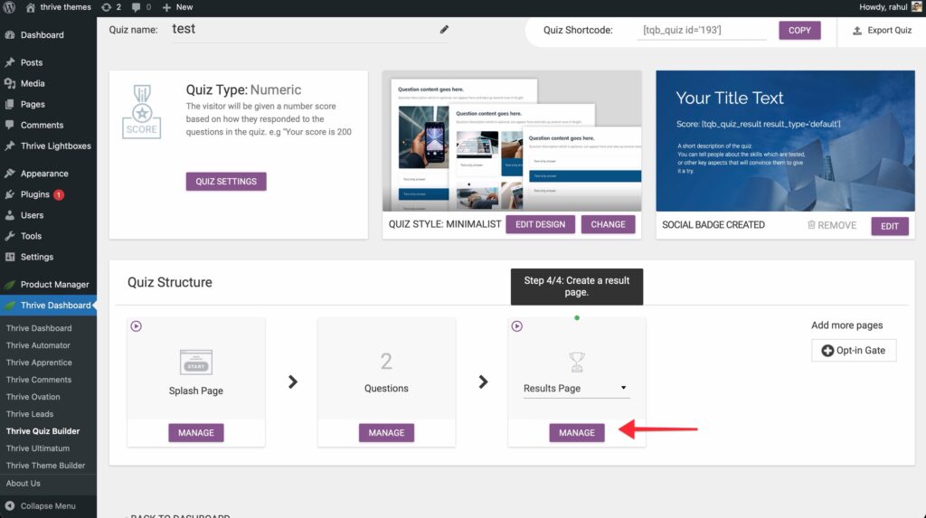This screenshot has height=518, width=926.
Task: Click the Collapse Menu arrow icon
Action: pos(10,505)
